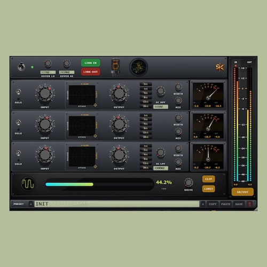Click the red trash delete preset icon
267x267 pixels.
pos(250,204)
